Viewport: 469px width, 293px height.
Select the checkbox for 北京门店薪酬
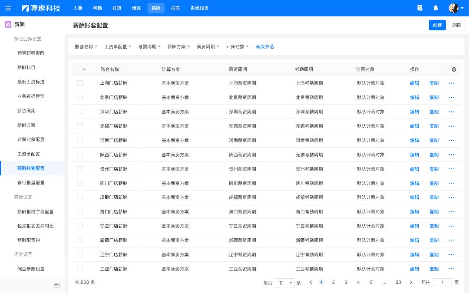coord(80,98)
